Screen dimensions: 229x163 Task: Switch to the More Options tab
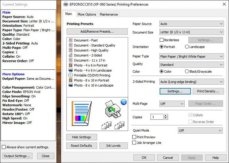coord(87,14)
